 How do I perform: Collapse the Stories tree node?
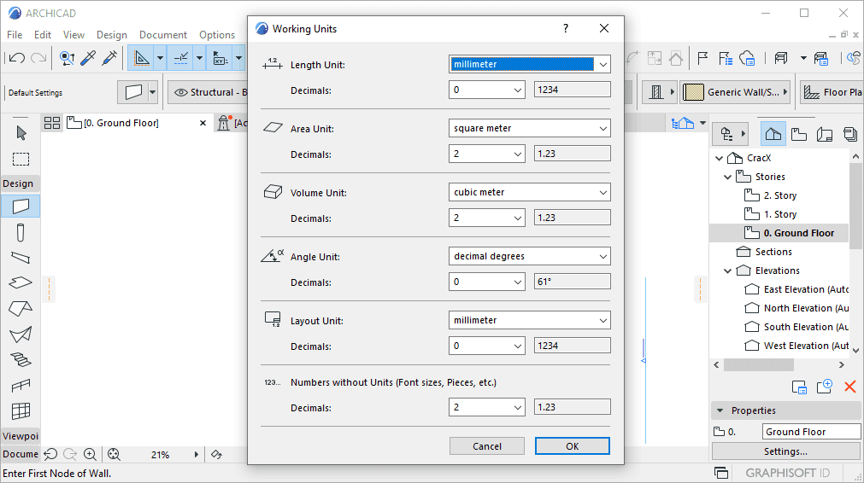pyautogui.click(x=727, y=177)
